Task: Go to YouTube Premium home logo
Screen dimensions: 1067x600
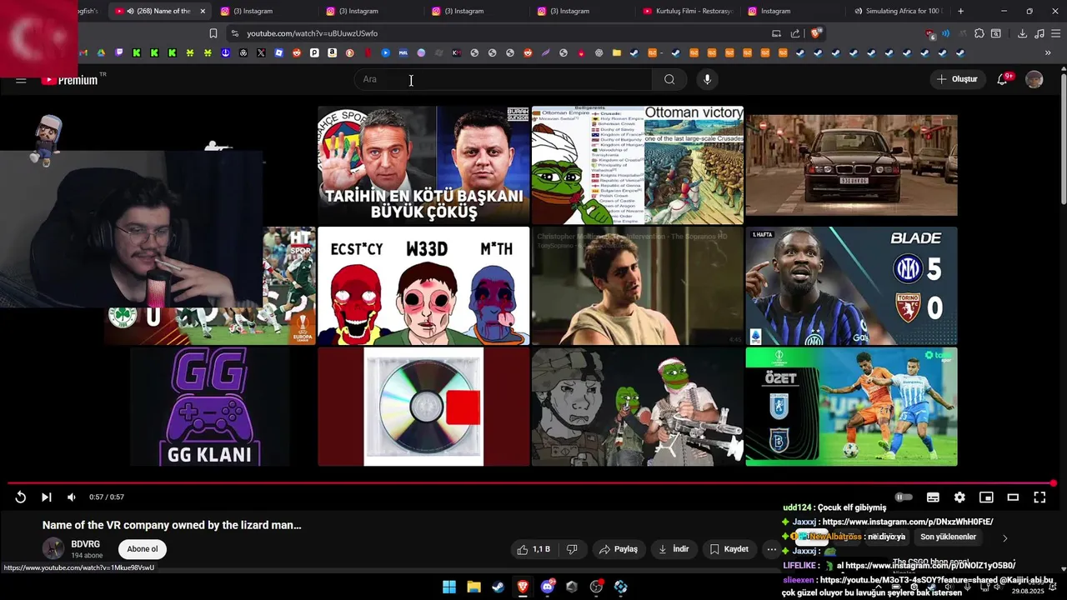Action: pyautogui.click(x=72, y=80)
